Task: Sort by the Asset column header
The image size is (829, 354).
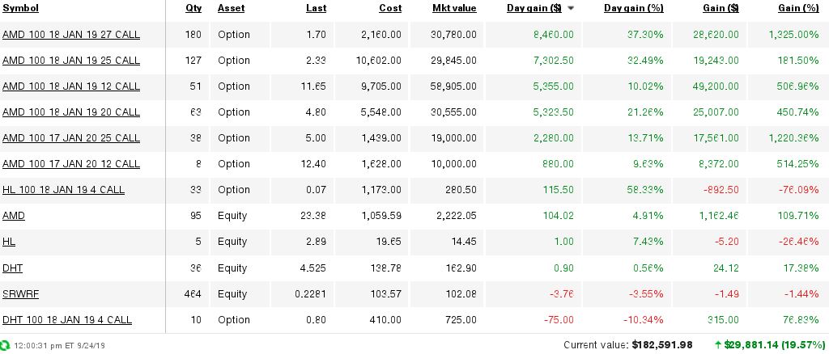Action: tap(231, 8)
